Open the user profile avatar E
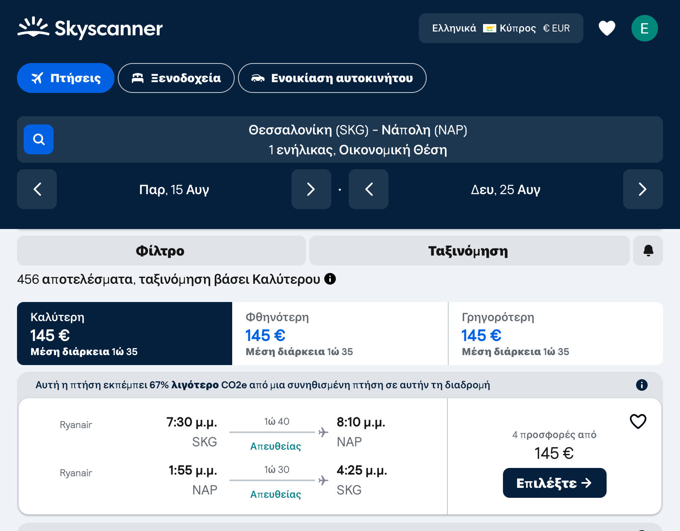This screenshot has height=531, width=680. point(644,28)
